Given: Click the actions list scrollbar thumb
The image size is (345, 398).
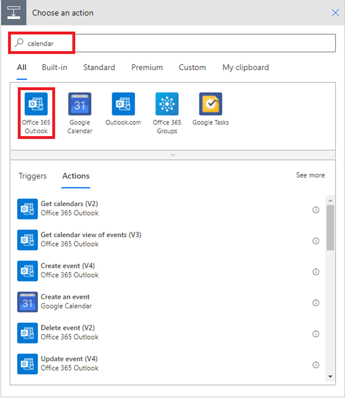Looking at the screenshot, I should (x=330, y=227).
